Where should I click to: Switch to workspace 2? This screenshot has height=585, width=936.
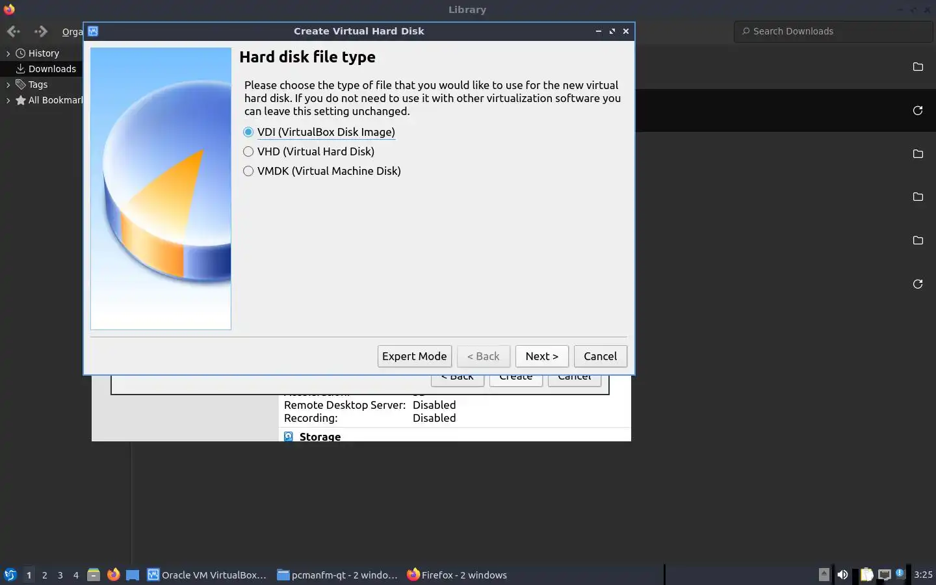[44, 575]
